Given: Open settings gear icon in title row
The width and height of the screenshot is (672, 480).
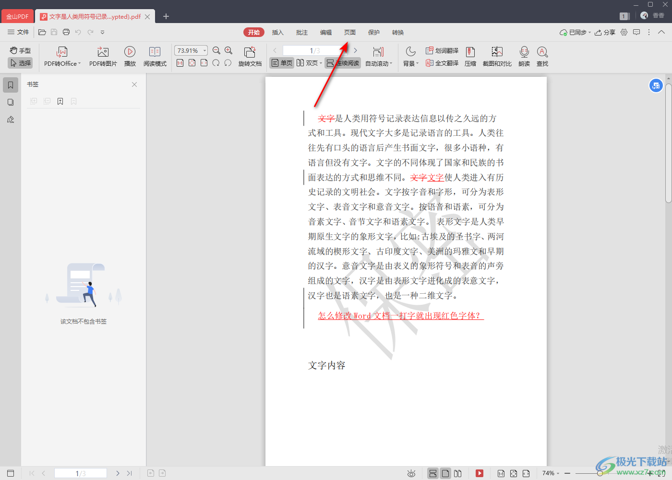Looking at the screenshot, I should (x=624, y=32).
